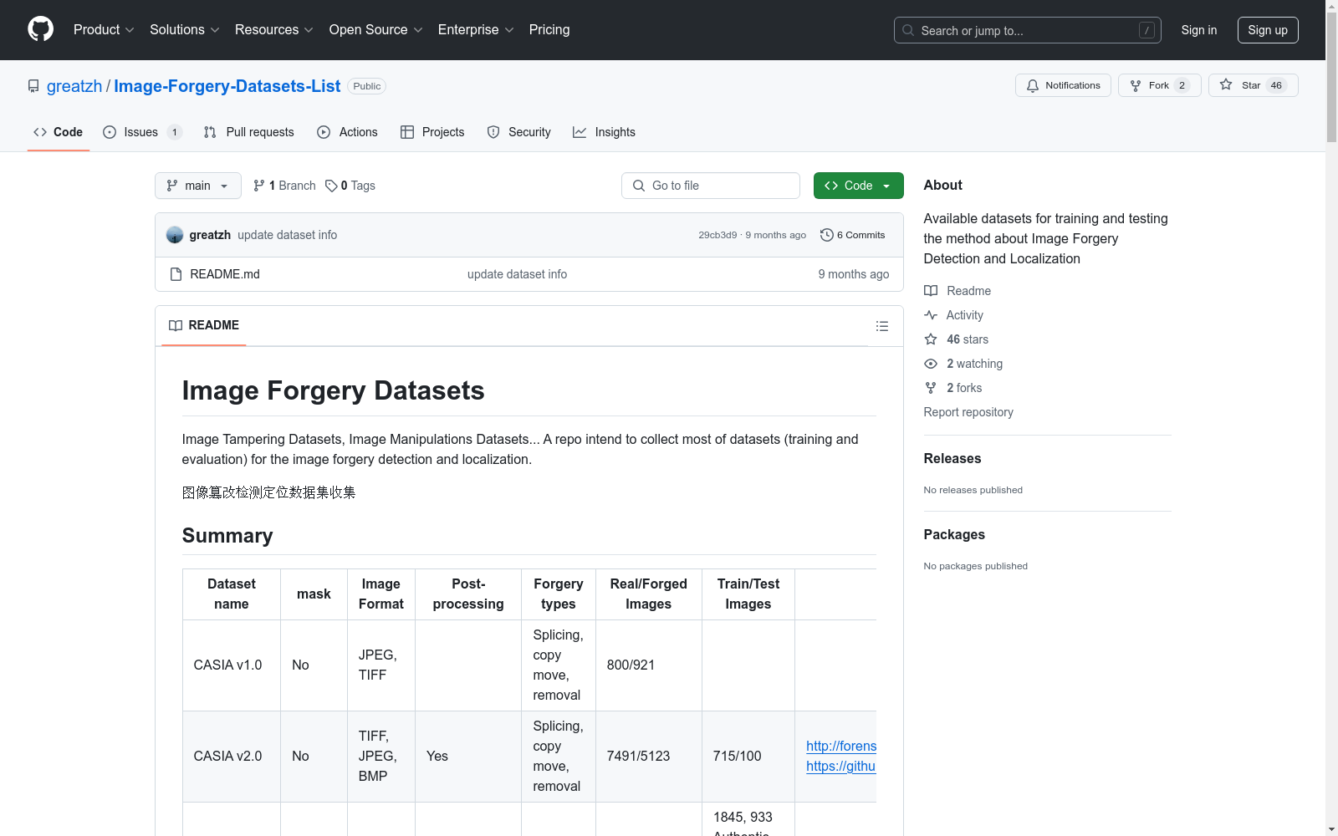Expand the Enterprise menu

[476, 30]
